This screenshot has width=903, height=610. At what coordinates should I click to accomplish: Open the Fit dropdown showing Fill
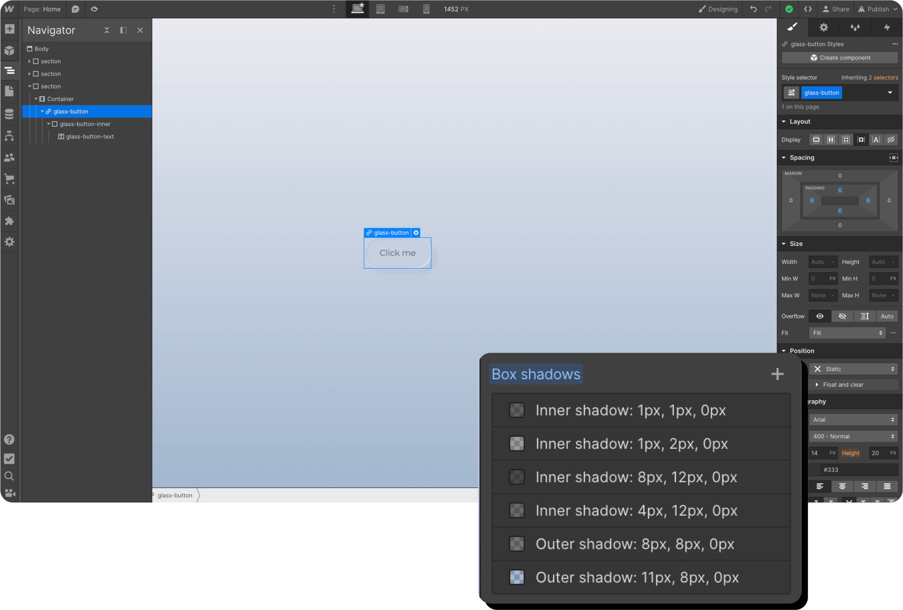point(847,332)
